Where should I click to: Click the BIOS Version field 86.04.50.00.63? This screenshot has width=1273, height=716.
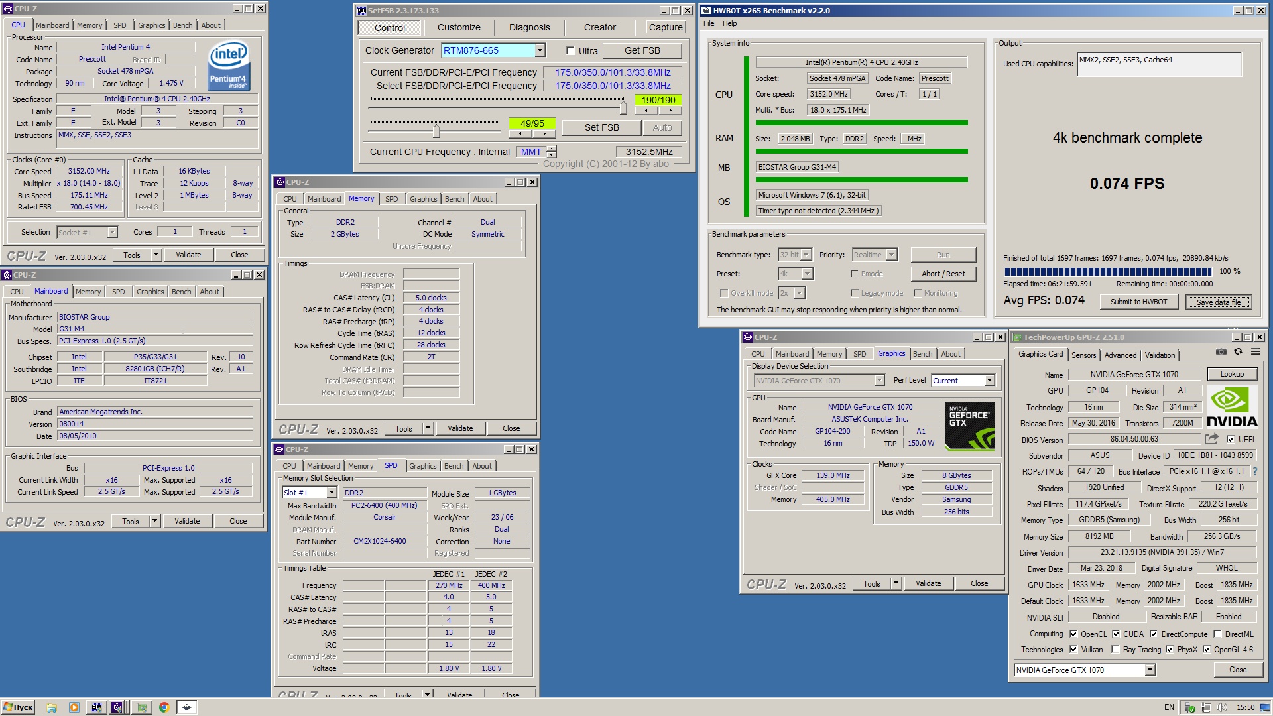tap(1134, 439)
